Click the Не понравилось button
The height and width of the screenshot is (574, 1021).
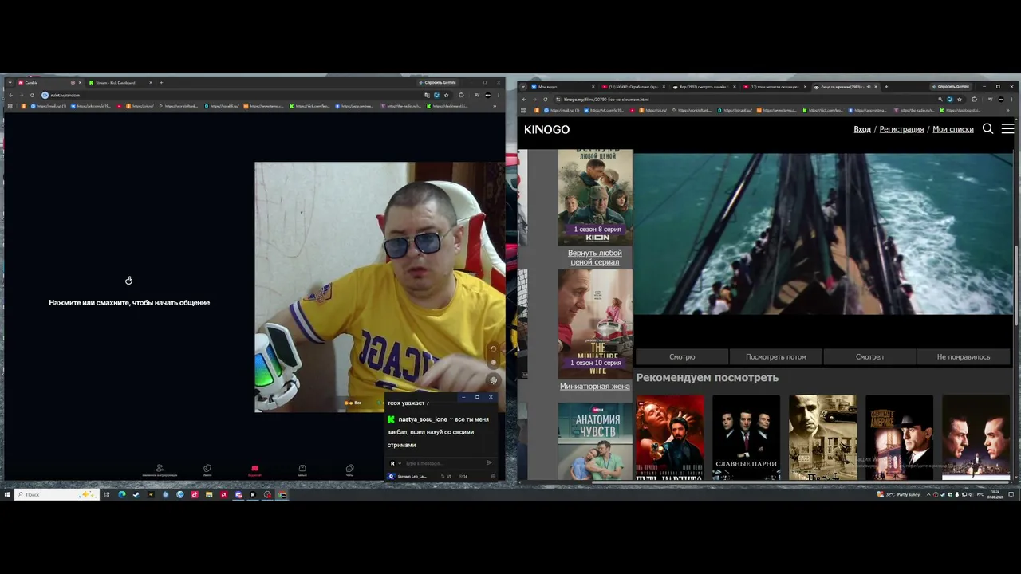point(964,356)
